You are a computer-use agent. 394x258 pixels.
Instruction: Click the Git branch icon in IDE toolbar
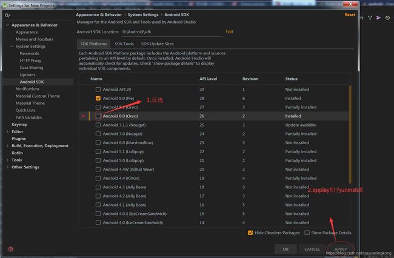[370, 18]
